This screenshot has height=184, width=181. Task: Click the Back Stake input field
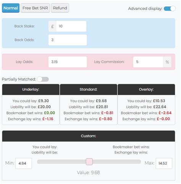[x=71, y=26]
